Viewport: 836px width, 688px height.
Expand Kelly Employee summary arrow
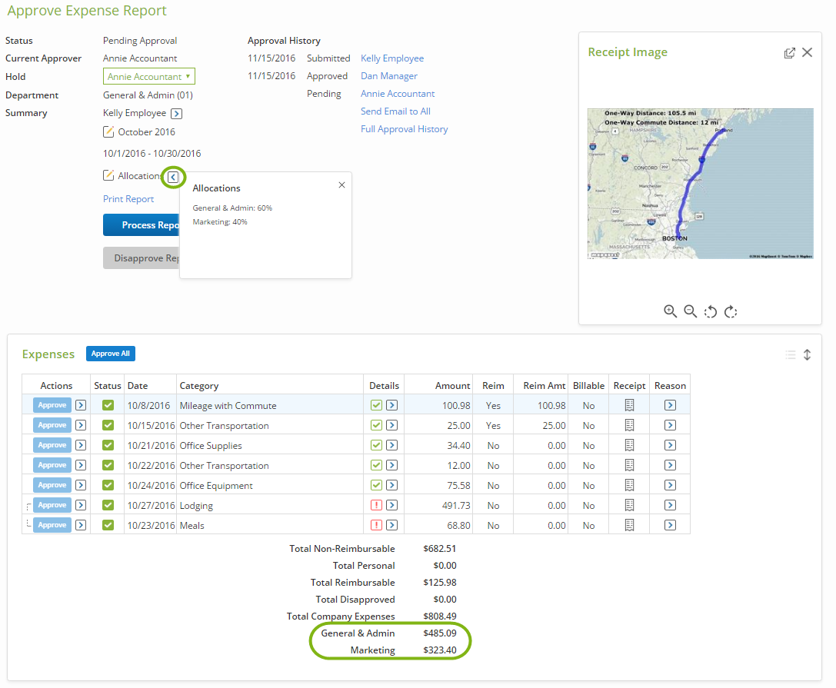click(x=176, y=114)
